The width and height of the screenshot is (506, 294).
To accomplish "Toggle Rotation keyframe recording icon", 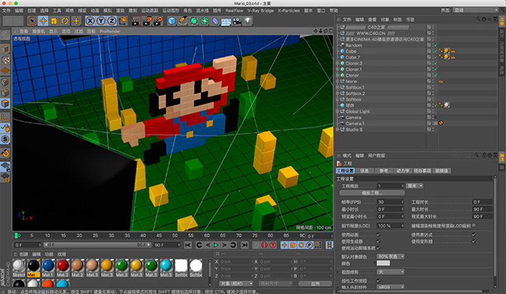I will point(301,245).
